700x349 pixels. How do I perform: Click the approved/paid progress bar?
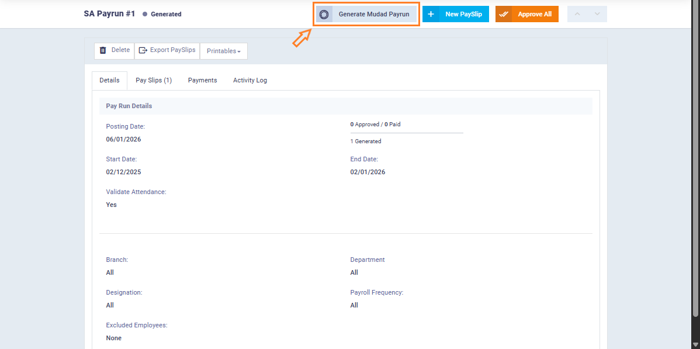[407, 133]
